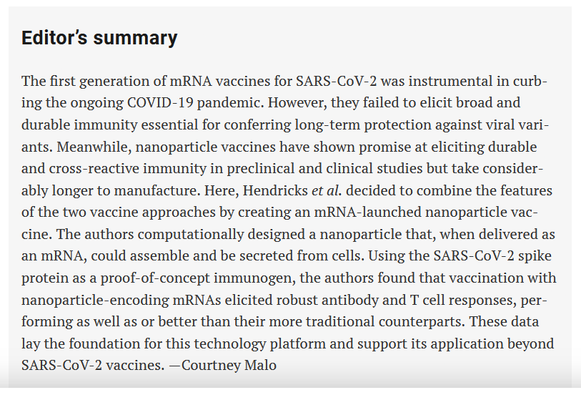Click the "Editor's summary" heading
The height and width of the screenshot is (395, 581).
99,38
